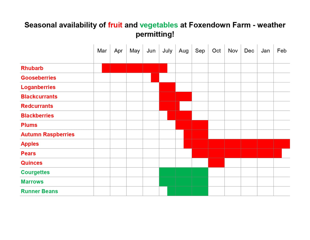Select the Plums red availability bar
The image size is (310, 240).
point(192,125)
